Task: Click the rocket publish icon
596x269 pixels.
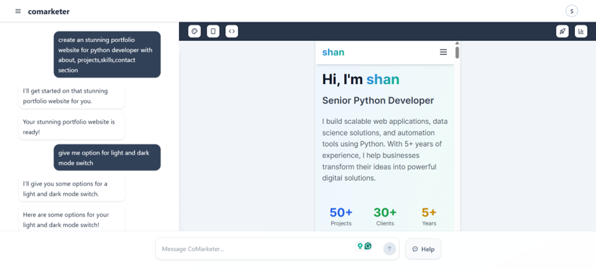Action: coord(562,31)
